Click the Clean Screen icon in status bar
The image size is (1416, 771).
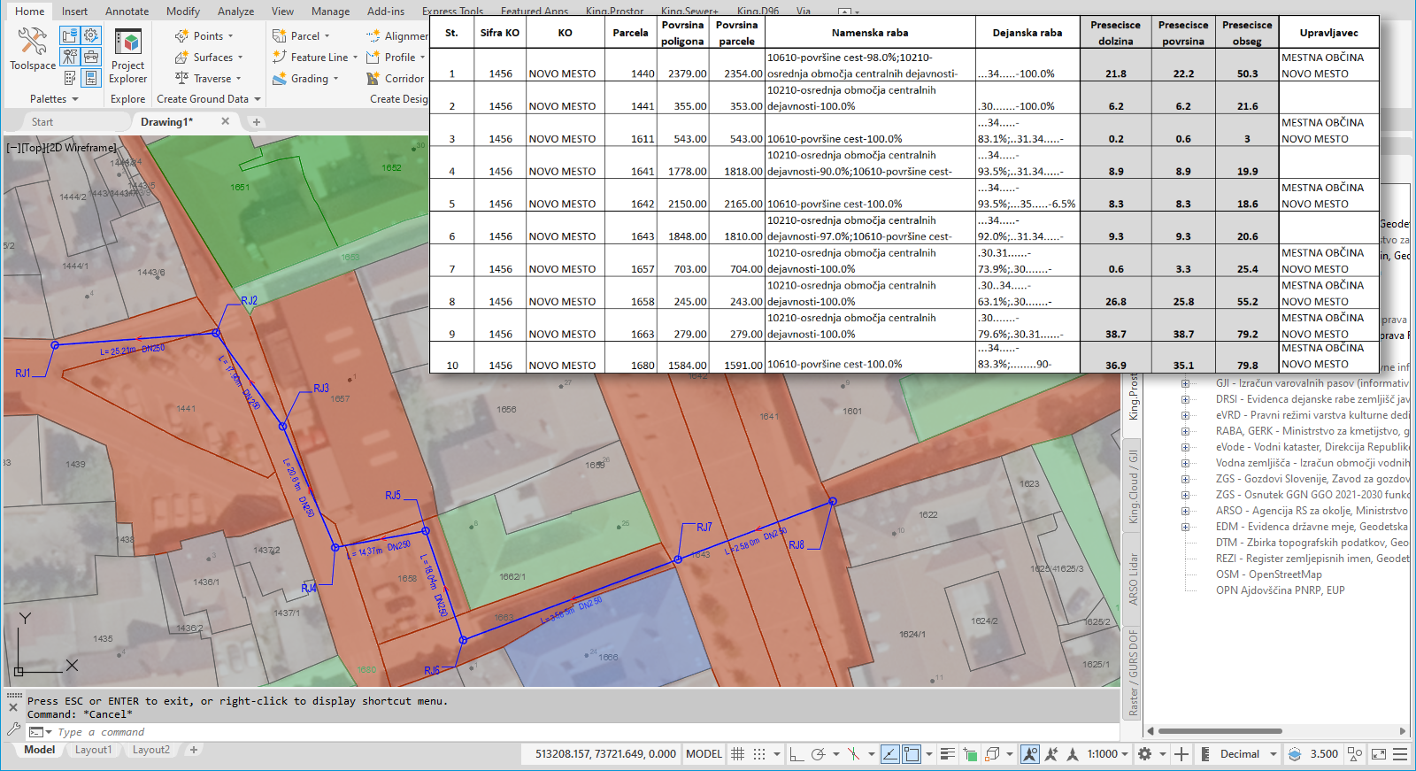coord(1378,754)
